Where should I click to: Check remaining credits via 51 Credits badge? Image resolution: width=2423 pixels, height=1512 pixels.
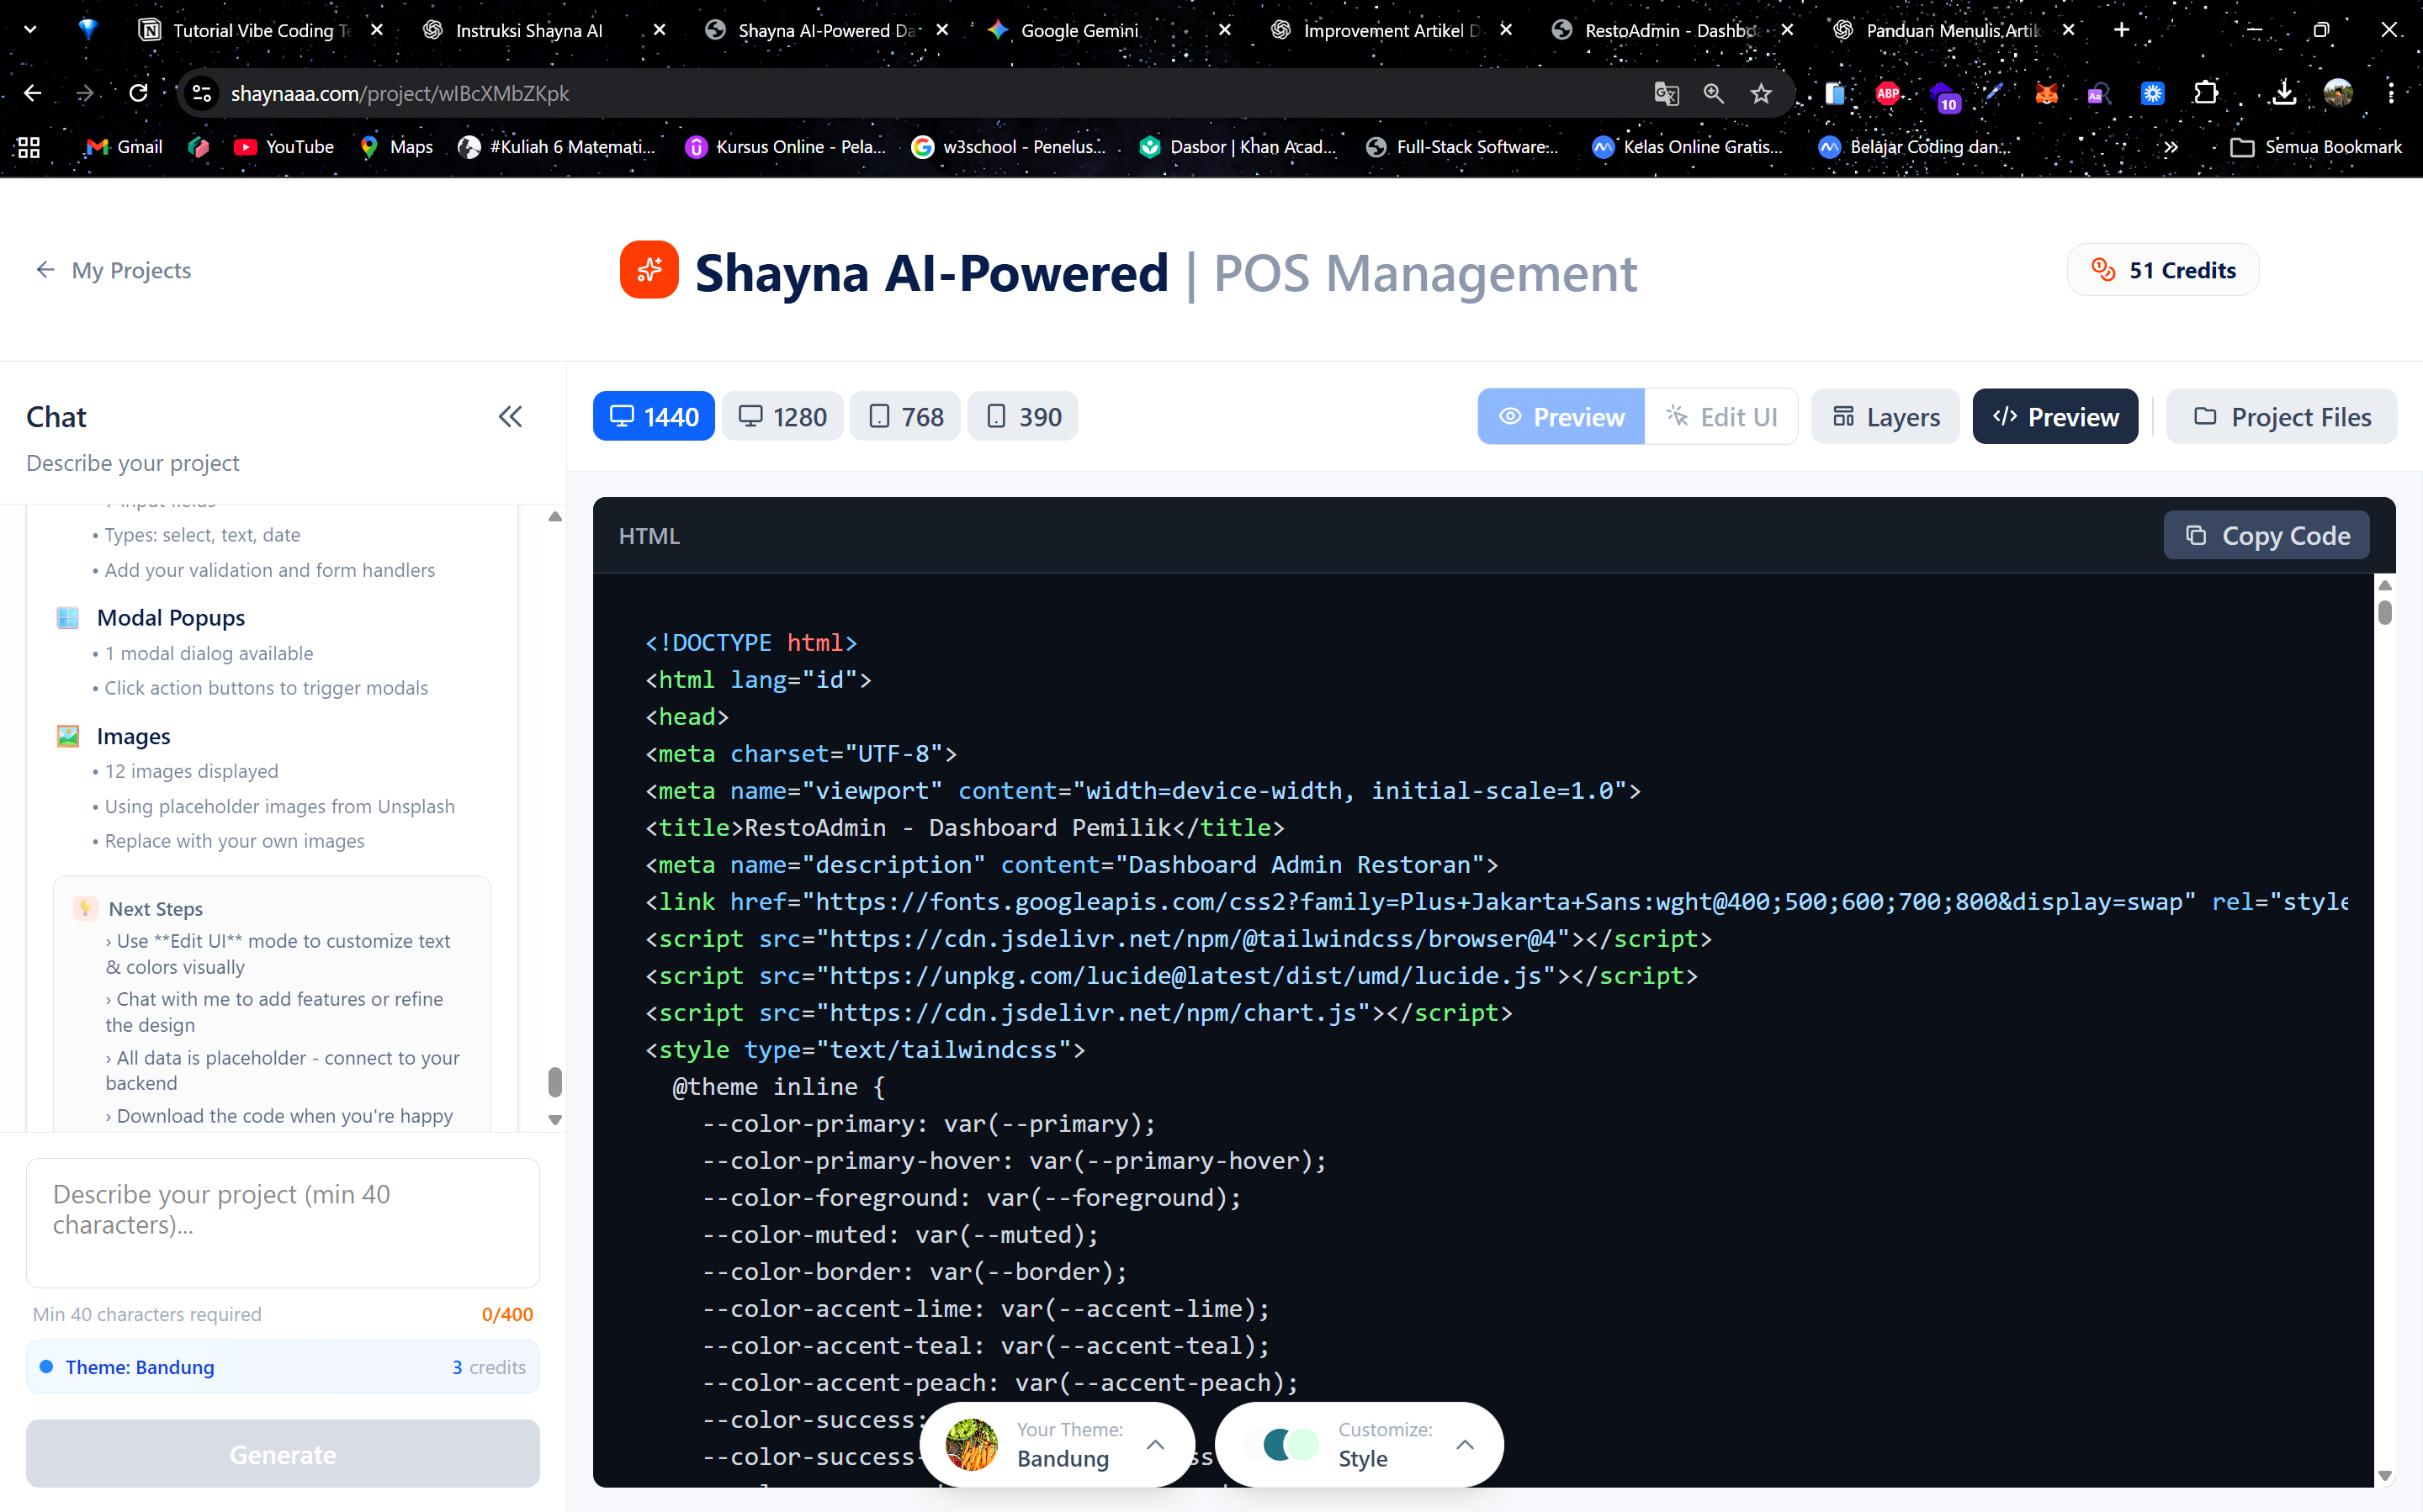2162,269
